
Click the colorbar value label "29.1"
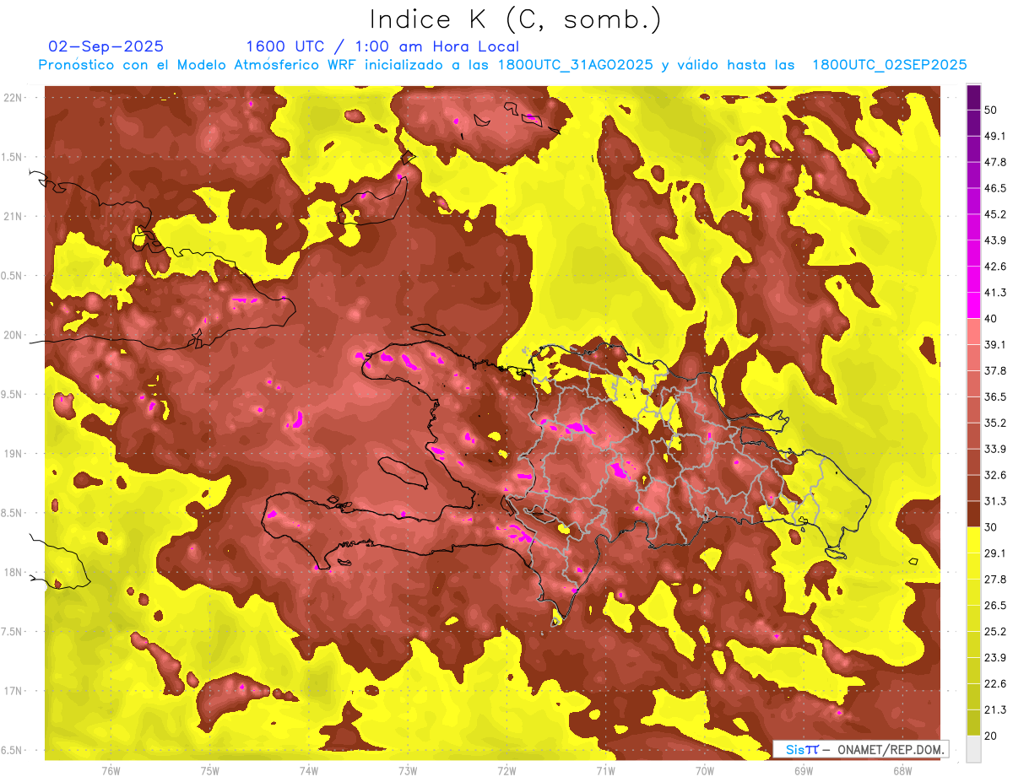(995, 553)
